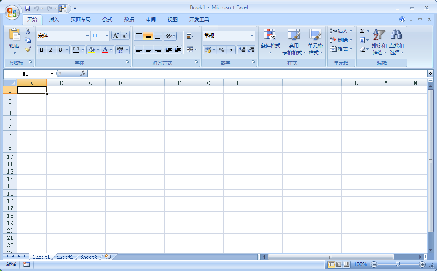Open the Name Box dropdown arrow

pyautogui.click(x=52, y=73)
